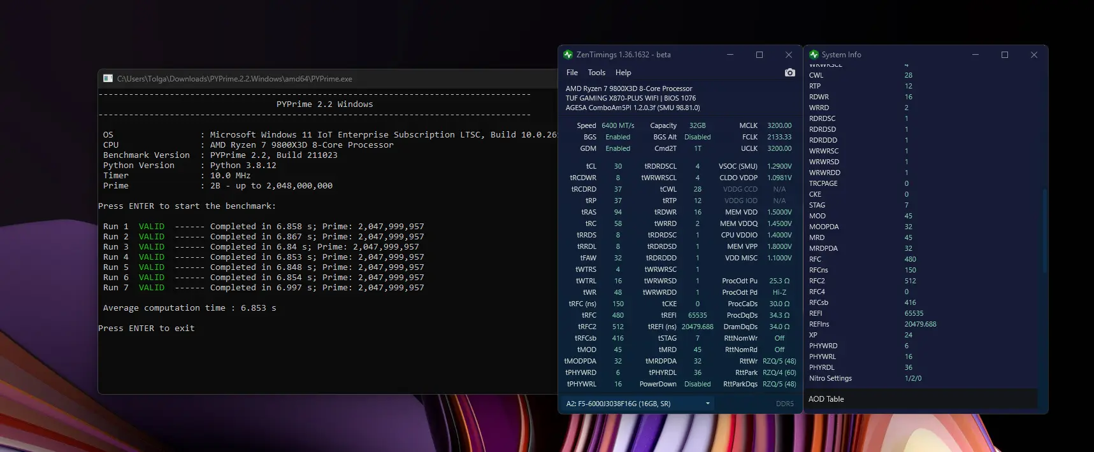Click the tCL value 30
The width and height of the screenshot is (1094, 452).
(x=618, y=166)
